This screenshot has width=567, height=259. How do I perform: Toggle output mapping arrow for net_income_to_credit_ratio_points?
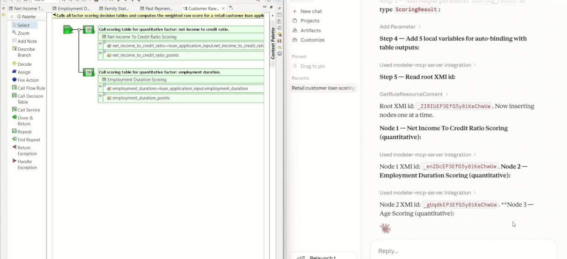pyautogui.click(x=101, y=53)
